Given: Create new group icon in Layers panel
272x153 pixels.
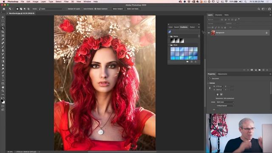Looking at the screenshot, I should [260, 70].
